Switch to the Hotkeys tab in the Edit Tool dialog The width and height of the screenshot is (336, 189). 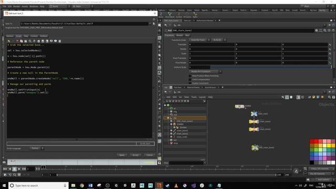[x=44, y=36]
